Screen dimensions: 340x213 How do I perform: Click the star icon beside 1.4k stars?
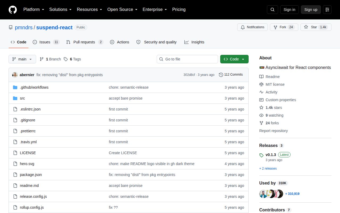(x=261, y=108)
